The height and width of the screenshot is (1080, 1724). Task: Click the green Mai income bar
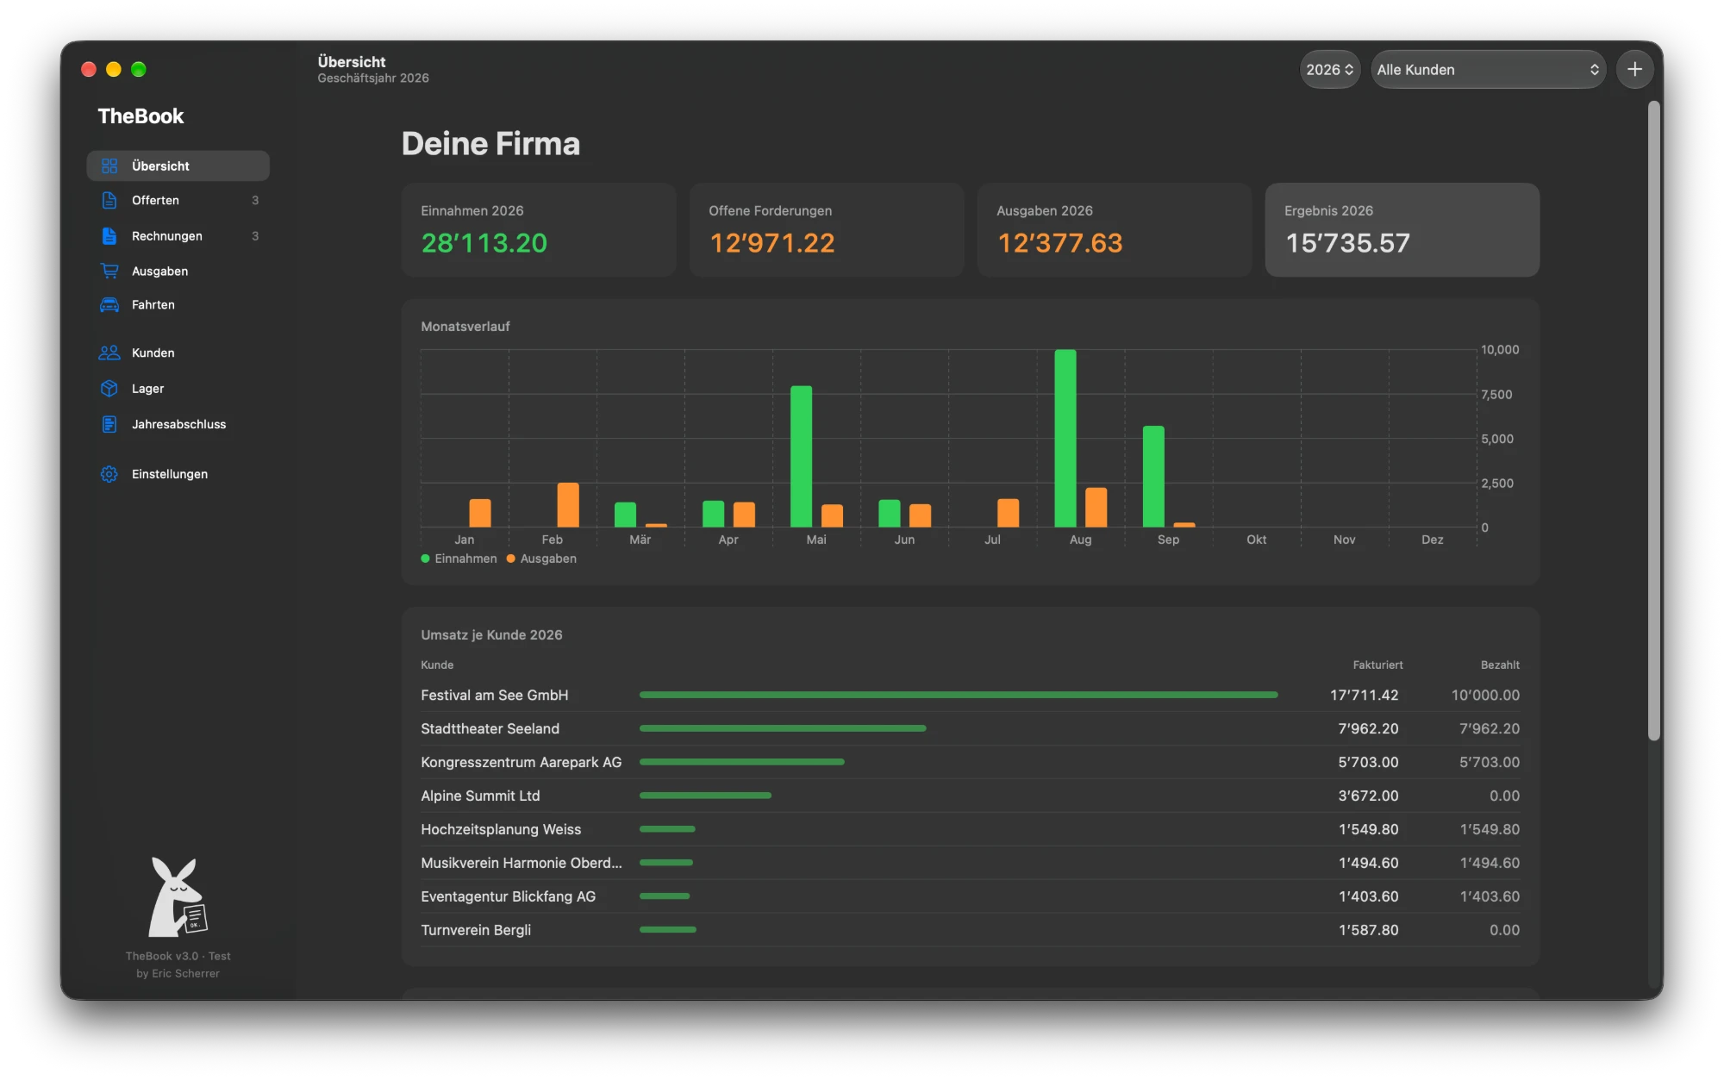801,456
